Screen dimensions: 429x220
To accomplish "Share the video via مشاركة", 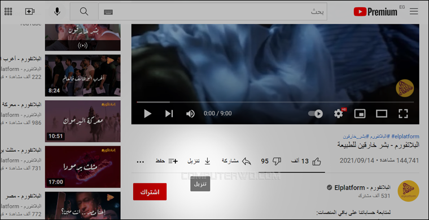I will 237,161.
